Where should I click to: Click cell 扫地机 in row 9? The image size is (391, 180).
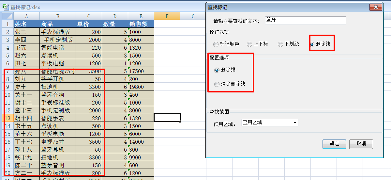(x=58, y=87)
